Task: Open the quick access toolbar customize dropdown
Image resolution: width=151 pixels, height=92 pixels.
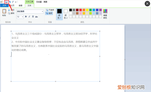Action: (16, 2)
